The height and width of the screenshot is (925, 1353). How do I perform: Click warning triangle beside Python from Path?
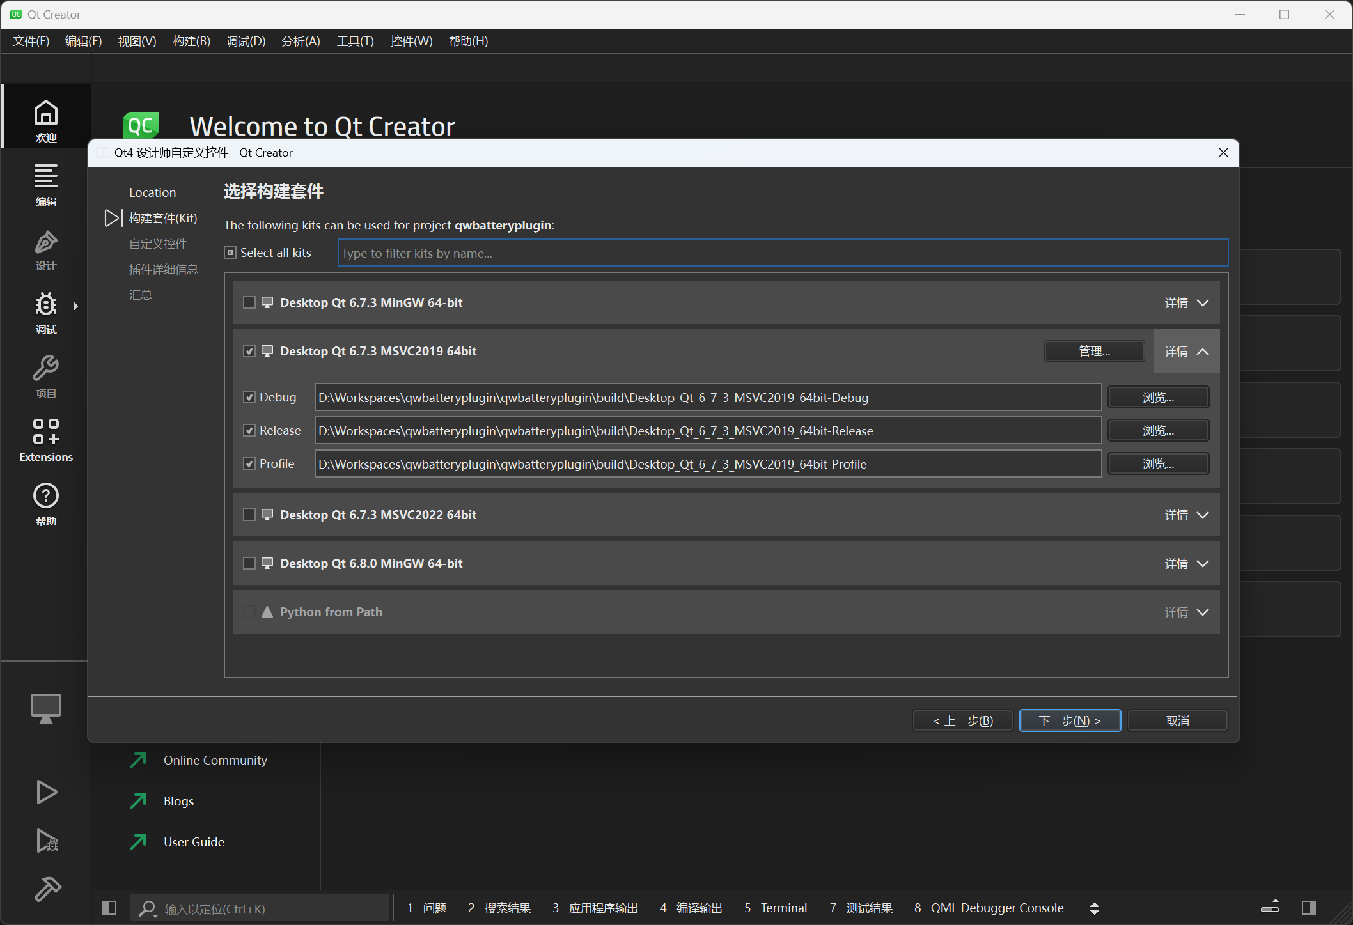[x=267, y=612]
